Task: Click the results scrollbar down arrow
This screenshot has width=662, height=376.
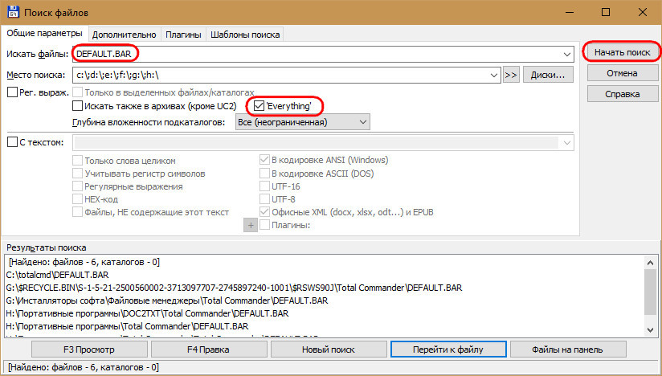Action: (650, 330)
